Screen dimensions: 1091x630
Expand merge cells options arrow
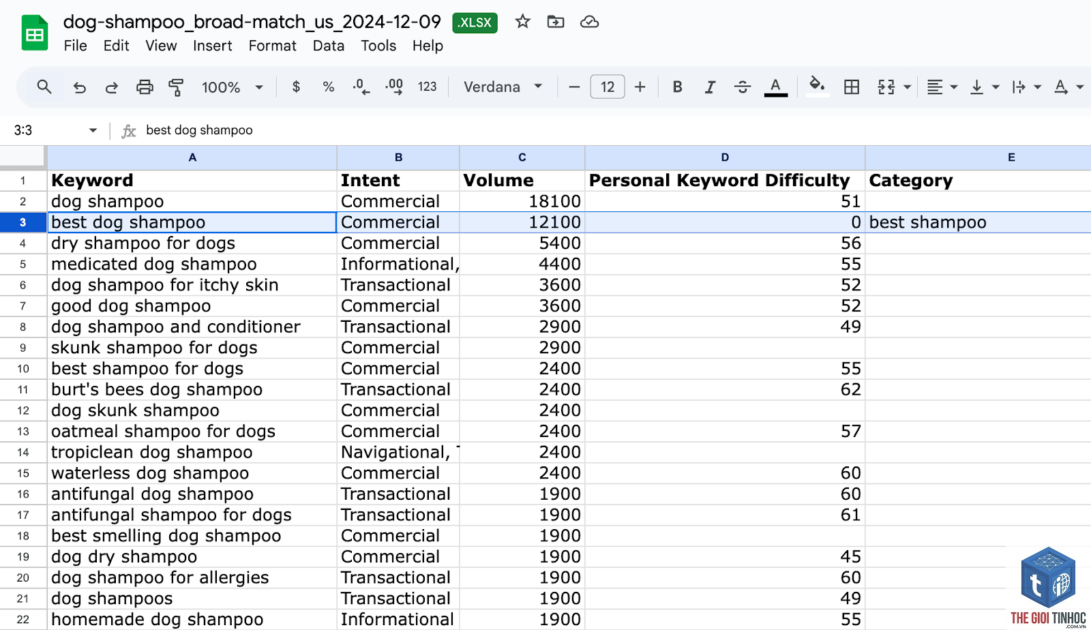907,87
